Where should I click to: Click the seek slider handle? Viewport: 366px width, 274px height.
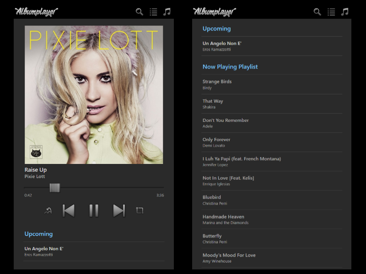click(55, 188)
